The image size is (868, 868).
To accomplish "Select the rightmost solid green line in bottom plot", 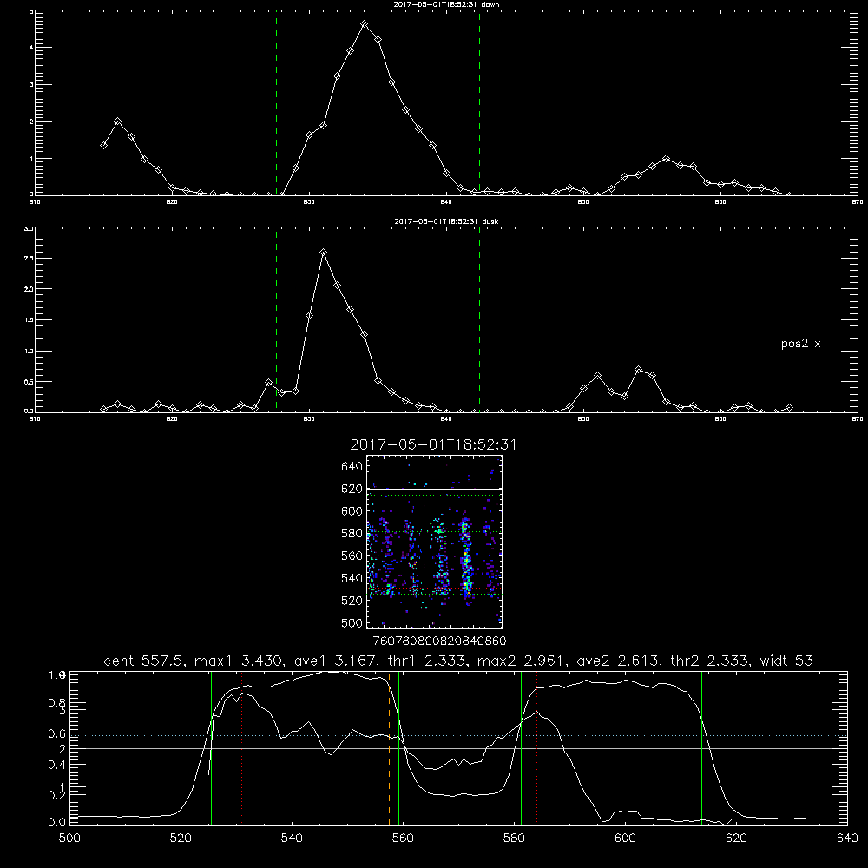I will [x=701, y=748].
